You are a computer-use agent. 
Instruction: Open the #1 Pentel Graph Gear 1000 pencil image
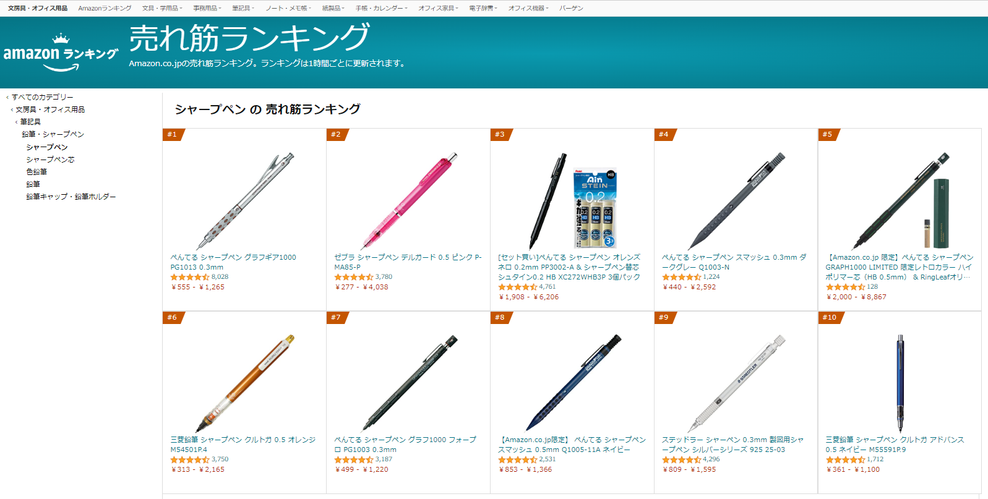pos(245,201)
